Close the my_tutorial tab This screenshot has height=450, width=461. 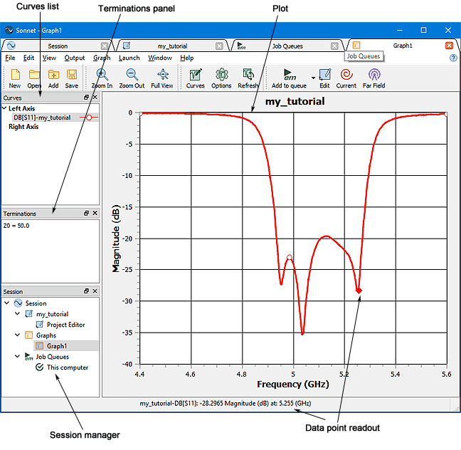(219, 46)
